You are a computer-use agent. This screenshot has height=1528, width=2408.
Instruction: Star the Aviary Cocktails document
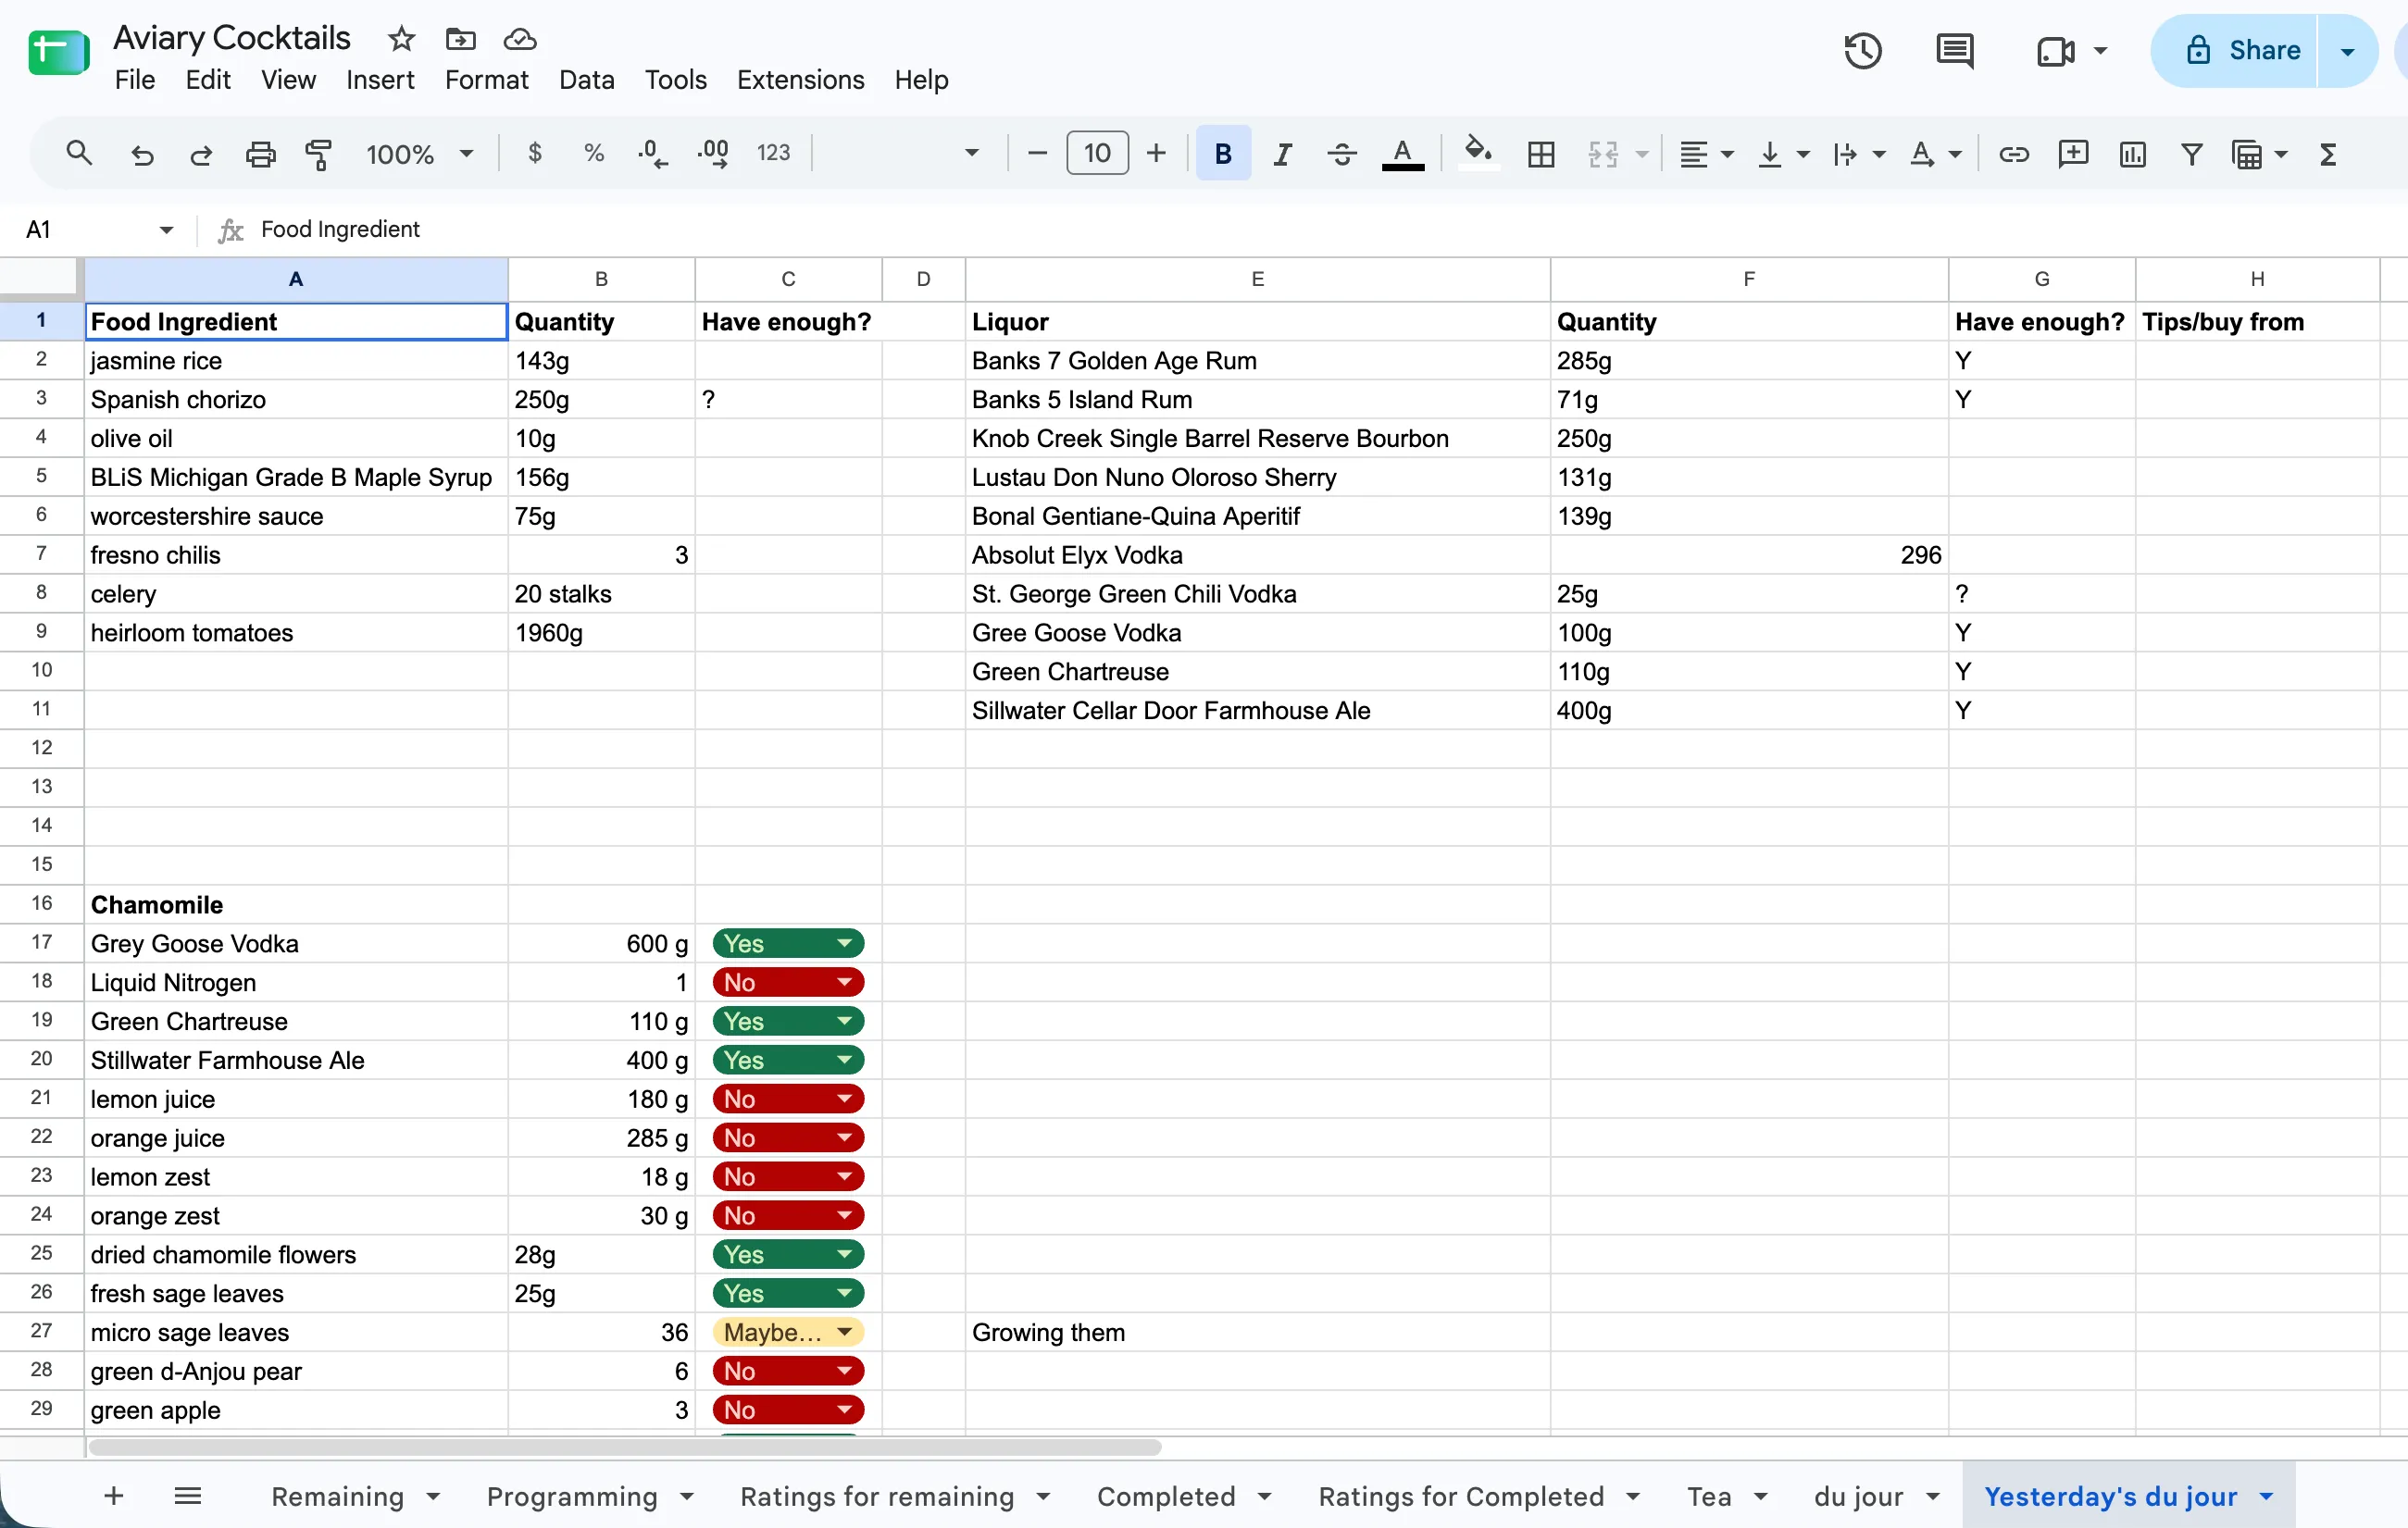401,39
